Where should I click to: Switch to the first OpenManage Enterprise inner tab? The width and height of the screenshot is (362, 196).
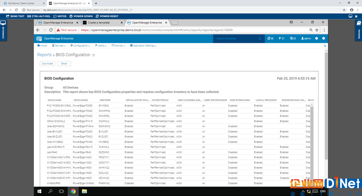[x=58, y=23]
